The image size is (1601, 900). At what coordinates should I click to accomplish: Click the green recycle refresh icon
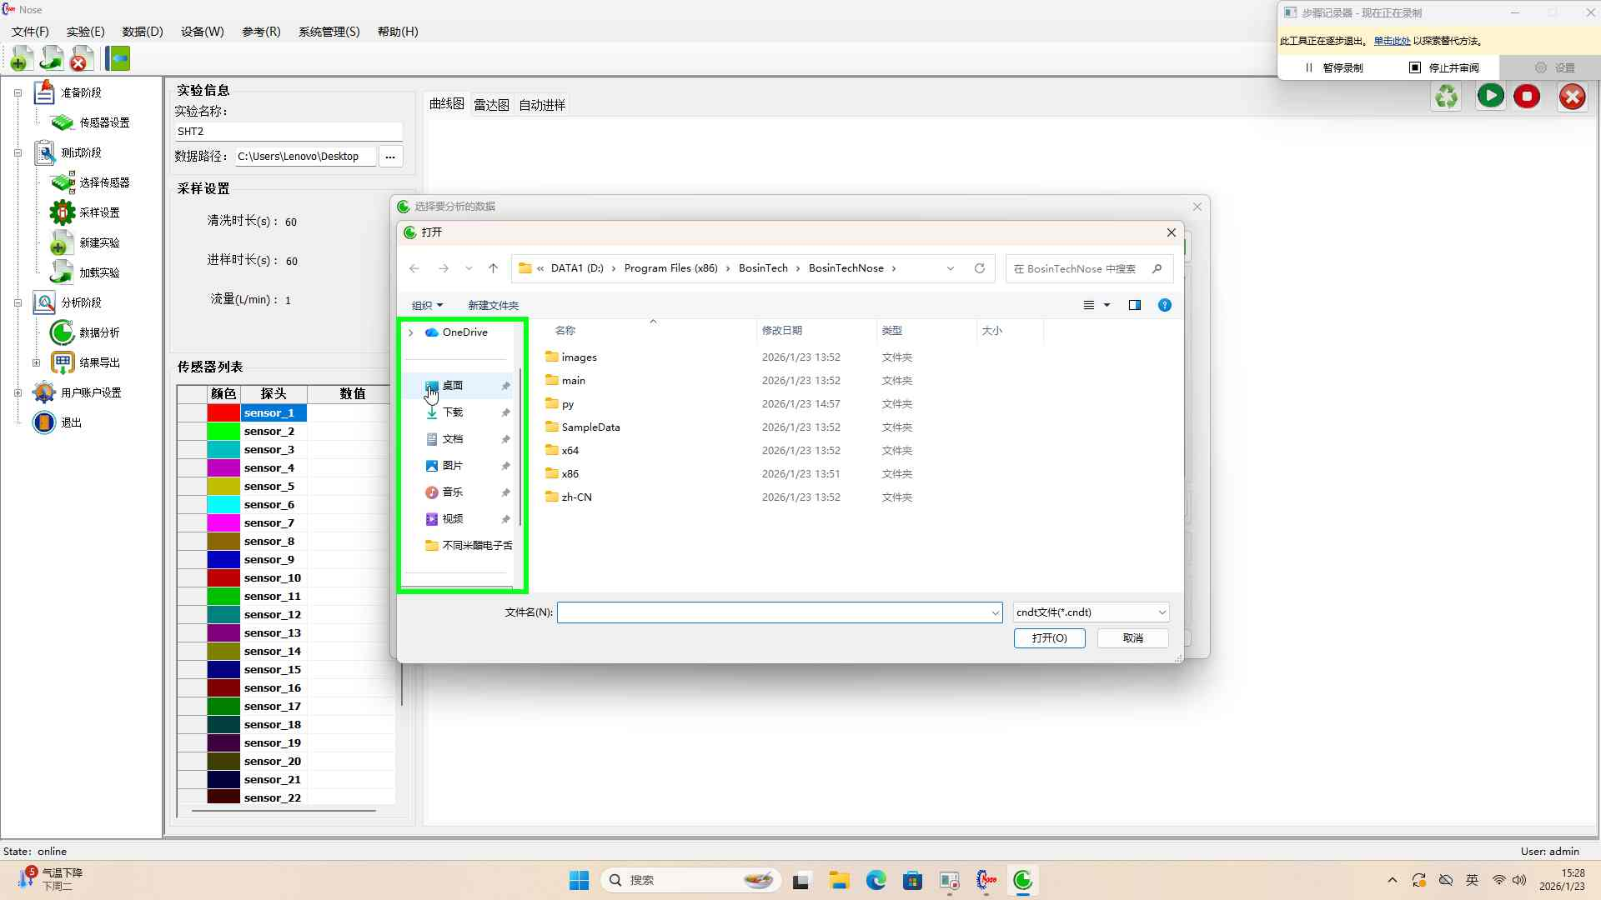[1447, 96]
